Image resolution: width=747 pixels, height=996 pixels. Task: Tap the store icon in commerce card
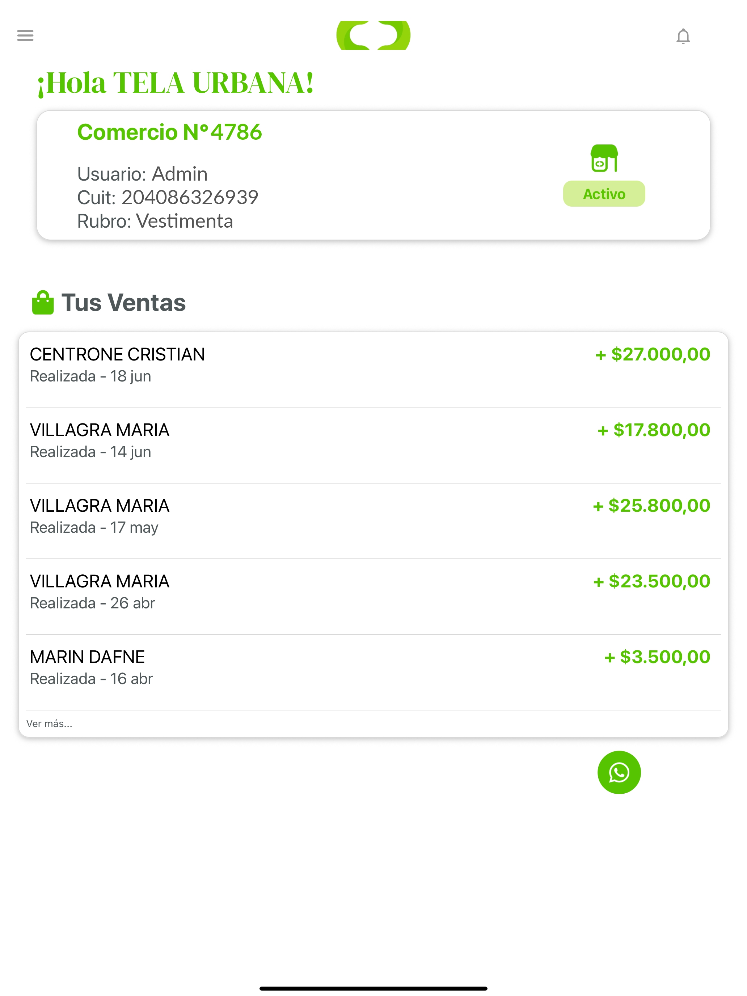click(x=604, y=158)
